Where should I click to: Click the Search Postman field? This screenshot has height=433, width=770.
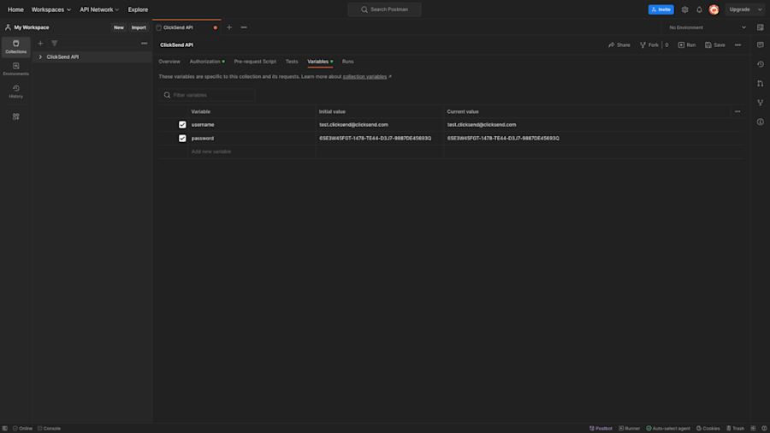click(384, 9)
